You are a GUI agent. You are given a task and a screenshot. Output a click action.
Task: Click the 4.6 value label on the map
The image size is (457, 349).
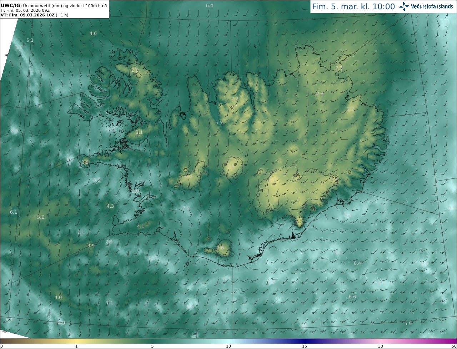(x=93, y=34)
